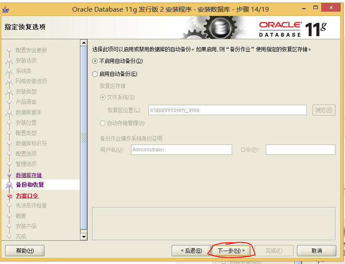Screen dimensions: 345x264
Task: Click the 帮助(H) help button
Action: pyautogui.click(x=25, y=251)
